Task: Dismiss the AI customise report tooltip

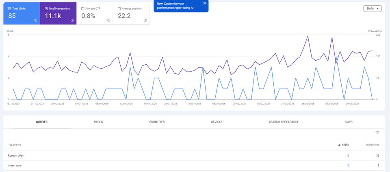Action: 204,3
